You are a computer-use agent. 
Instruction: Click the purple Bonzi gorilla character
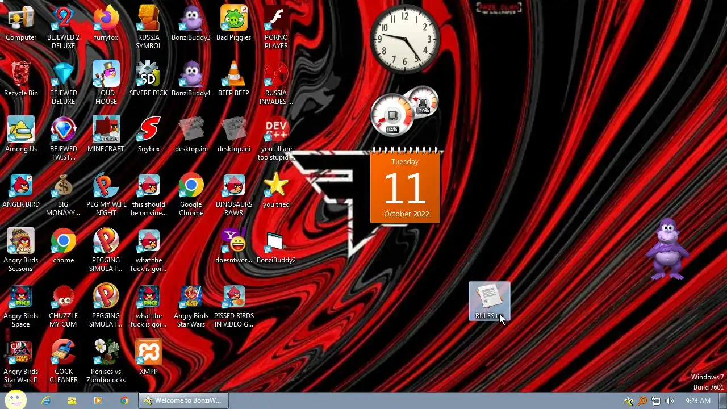pyautogui.click(x=667, y=249)
